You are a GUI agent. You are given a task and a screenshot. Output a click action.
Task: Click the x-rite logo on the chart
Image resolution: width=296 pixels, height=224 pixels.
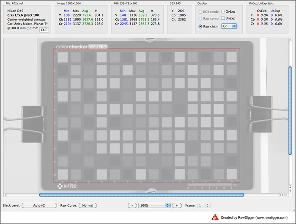[67, 186]
